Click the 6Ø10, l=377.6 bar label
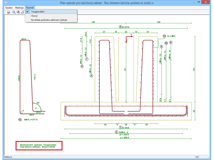The height and width of the screenshot is (160, 214). (x=31, y=120)
